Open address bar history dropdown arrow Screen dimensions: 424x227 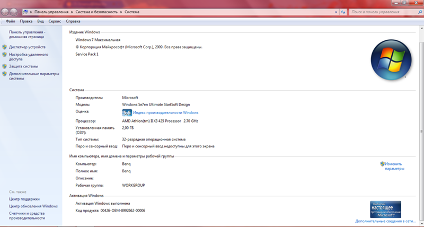pos(336,12)
